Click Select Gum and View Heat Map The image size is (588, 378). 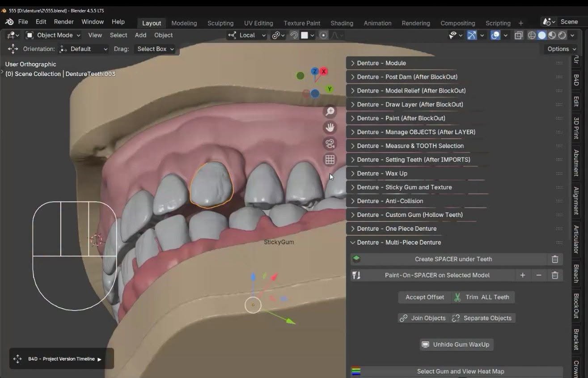(x=457, y=371)
